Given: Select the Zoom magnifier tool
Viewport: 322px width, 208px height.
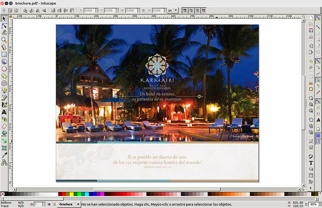Looking at the screenshot, I should pos(4,40).
